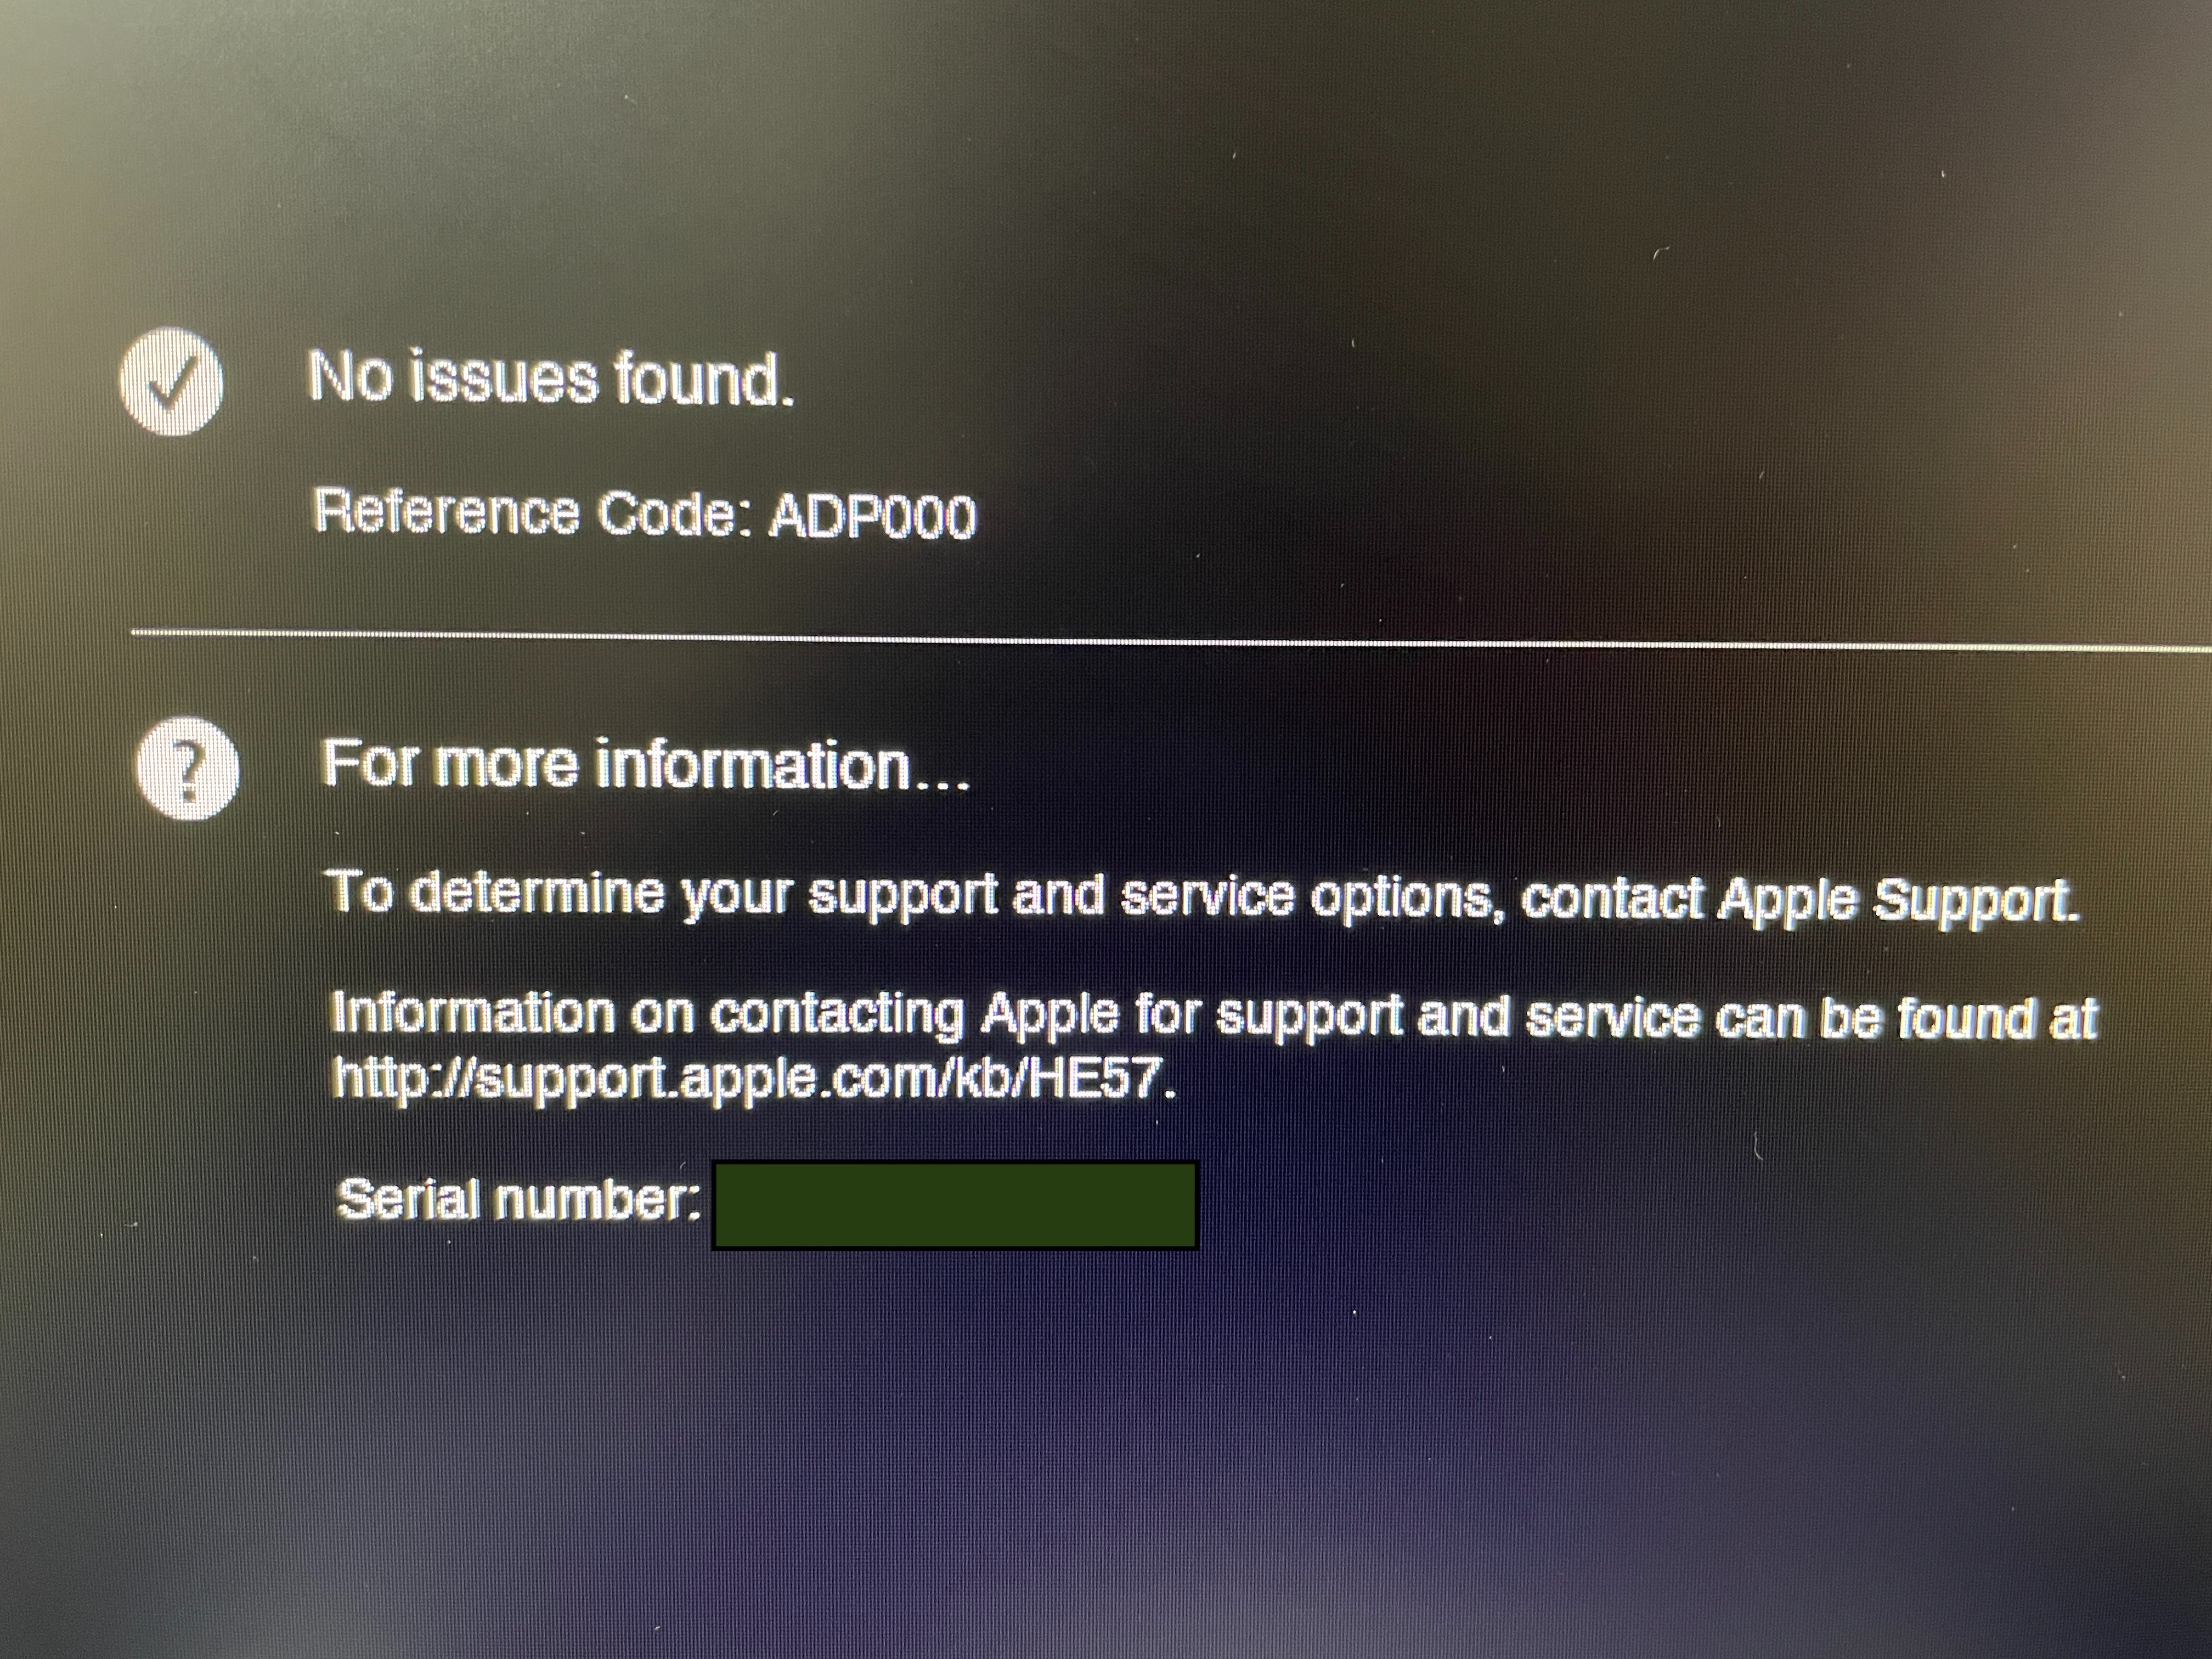Image resolution: width=2212 pixels, height=1659 pixels.
Task: Click the "Serial number:" label
Action: click(x=518, y=1198)
